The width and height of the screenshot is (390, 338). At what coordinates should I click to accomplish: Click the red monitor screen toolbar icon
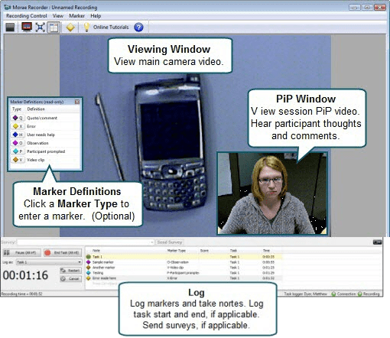(27, 28)
